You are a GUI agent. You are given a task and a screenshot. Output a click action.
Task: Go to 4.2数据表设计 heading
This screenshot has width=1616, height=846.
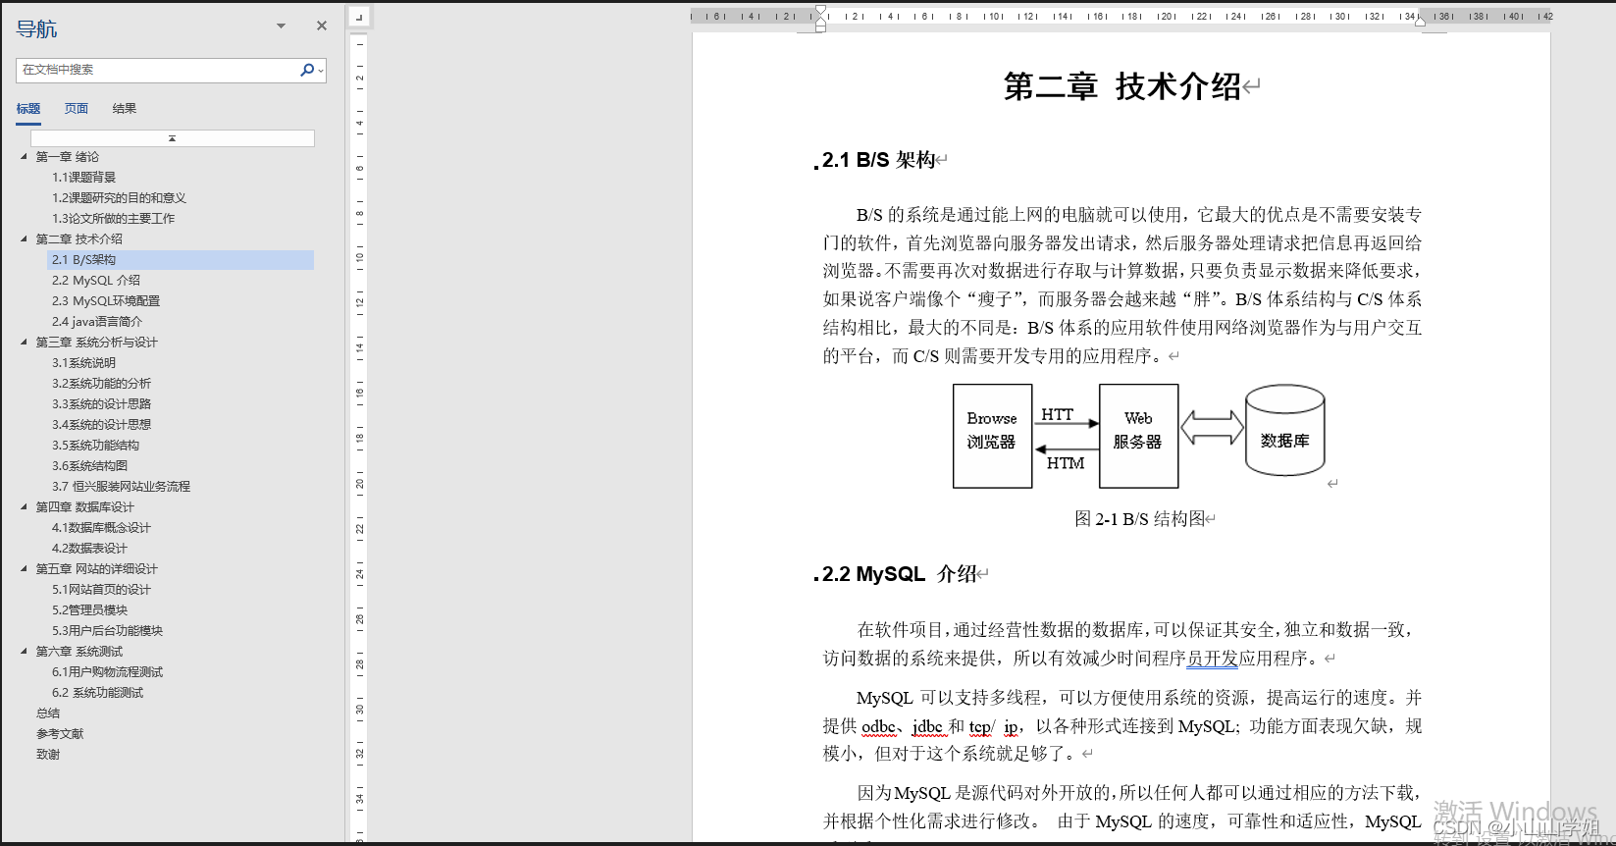coord(89,549)
